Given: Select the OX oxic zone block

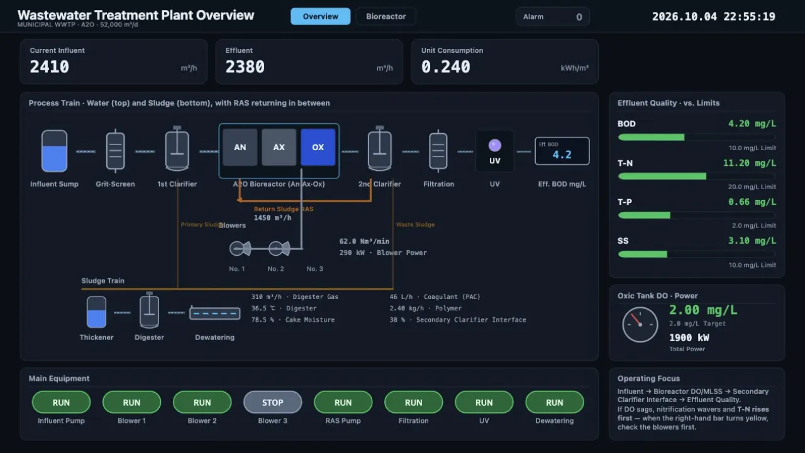Looking at the screenshot, I should pos(318,148).
